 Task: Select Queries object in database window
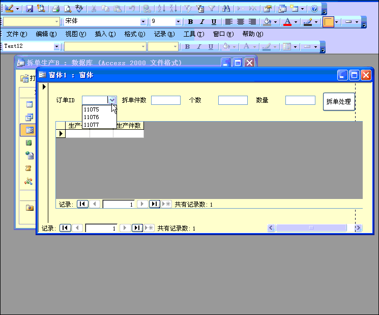pyautogui.click(x=29, y=117)
